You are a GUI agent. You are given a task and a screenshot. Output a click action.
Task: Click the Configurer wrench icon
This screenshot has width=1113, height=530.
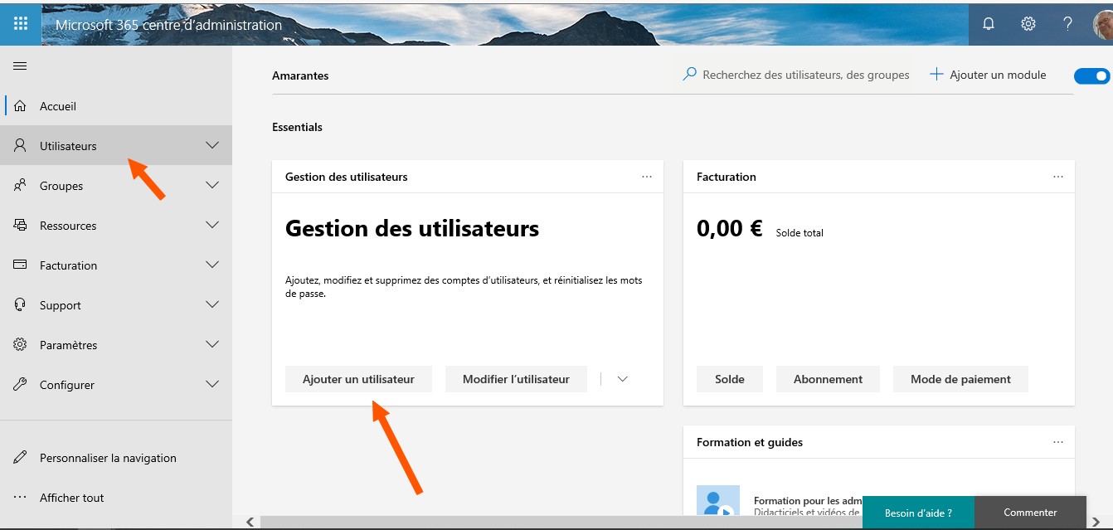click(x=21, y=384)
